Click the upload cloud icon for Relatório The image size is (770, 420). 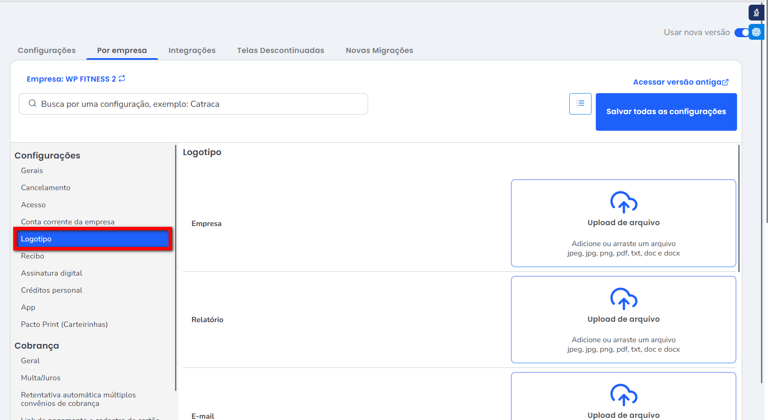coord(623,299)
